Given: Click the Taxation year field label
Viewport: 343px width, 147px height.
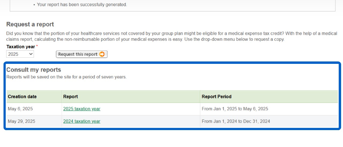Looking at the screenshot, I should (x=21, y=47).
